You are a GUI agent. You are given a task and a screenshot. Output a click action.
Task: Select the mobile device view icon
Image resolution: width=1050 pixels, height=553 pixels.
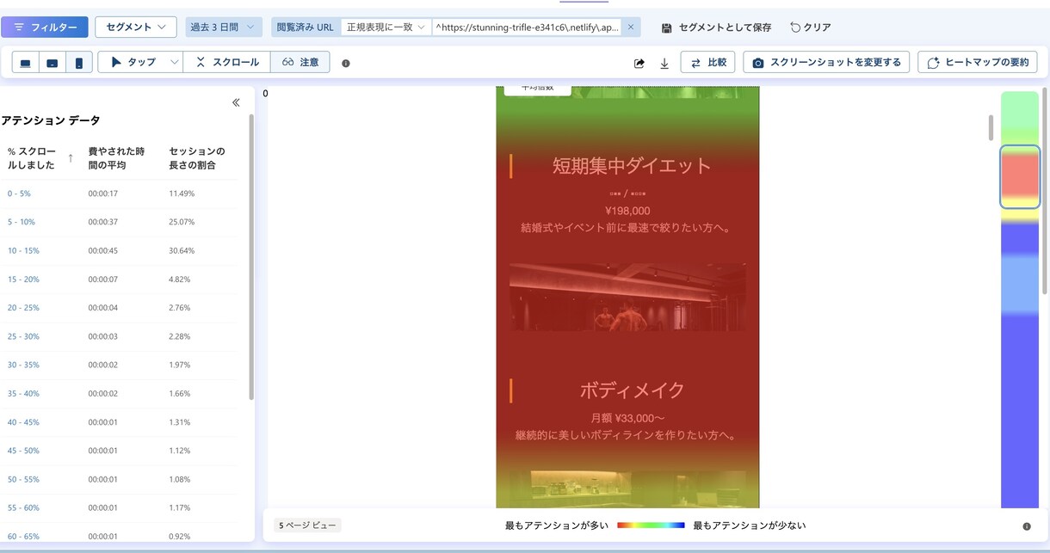[x=79, y=63]
